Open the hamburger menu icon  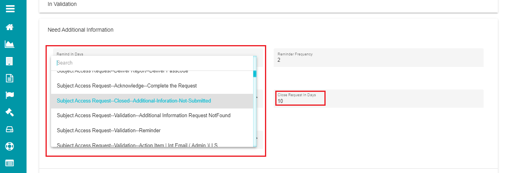pyautogui.click(x=10, y=9)
